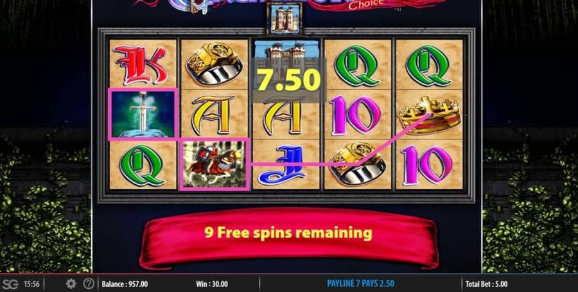
Task: Click the purple 10 in last reel
Action: [428, 165]
